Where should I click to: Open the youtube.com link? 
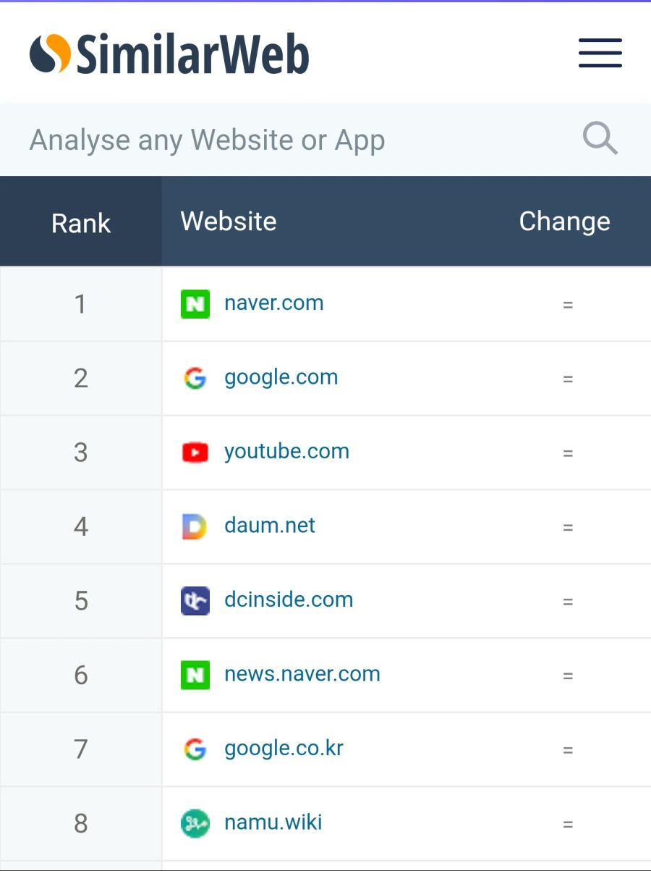(x=287, y=451)
